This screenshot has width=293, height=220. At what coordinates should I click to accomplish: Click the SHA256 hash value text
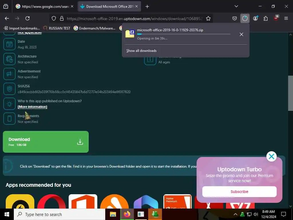coord(74,92)
